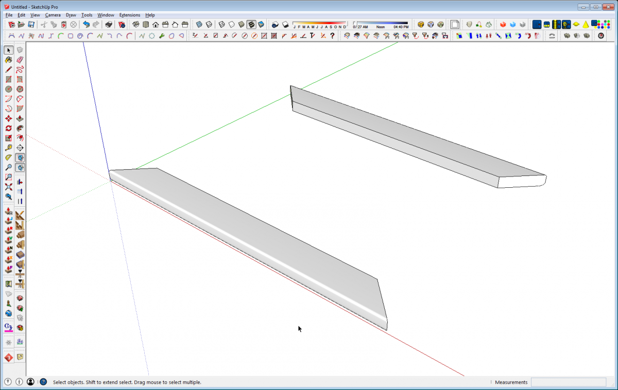
Task: Click the Open folder icon
Action: [x=21, y=24]
